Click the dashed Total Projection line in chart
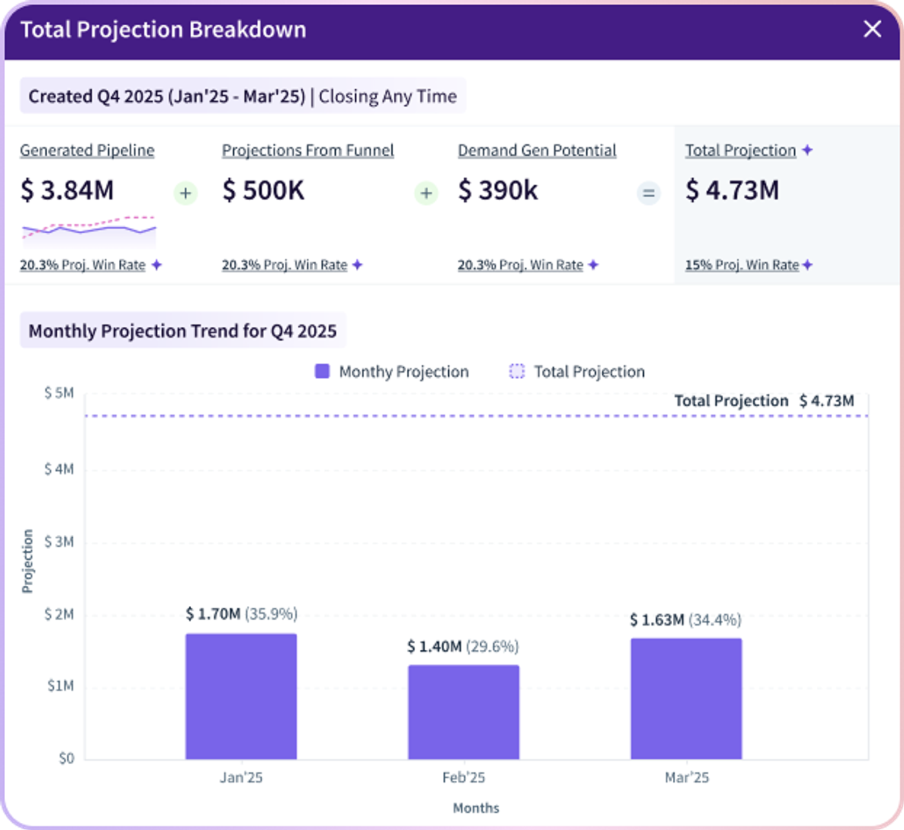Screen dimensions: 904x830 coord(477,416)
